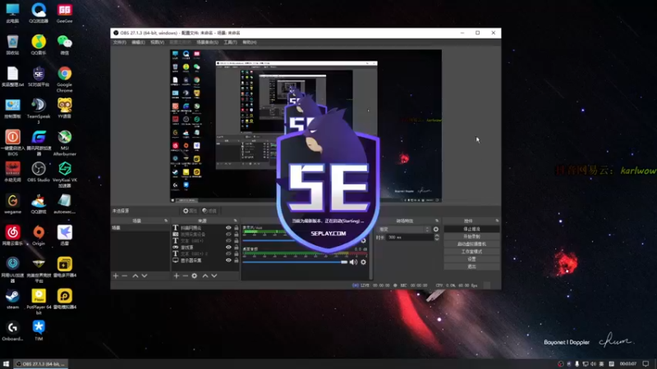The width and height of the screenshot is (657, 369).
Task: Launch the PotPlayer 64 bit desktop shortcut
Action: (x=39, y=302)
